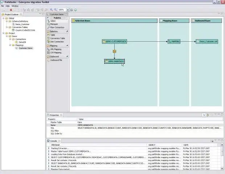Collapse the Schema Definitions tree node

7,21
